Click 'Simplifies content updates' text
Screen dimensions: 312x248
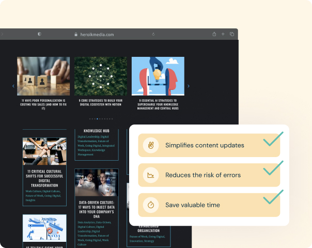[205, 145]
